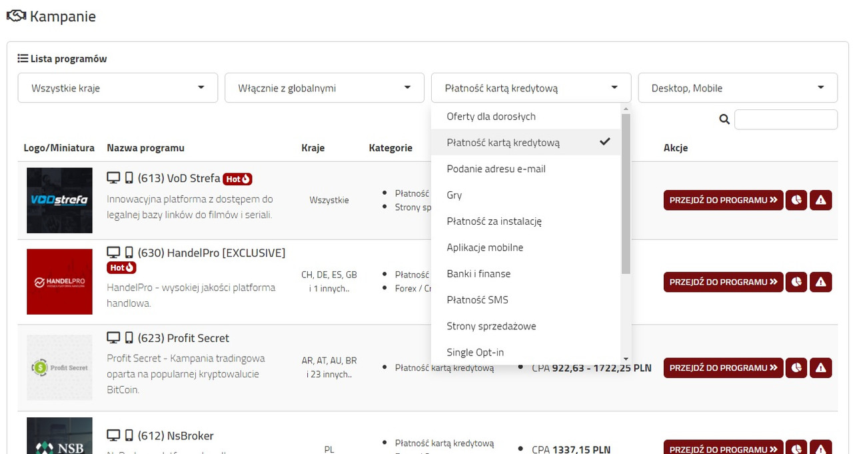
Task: Click CPA 922,63 - 1722,25 PLN rate
Action: 592,367
